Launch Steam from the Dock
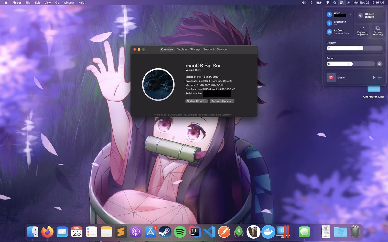 [165, 232]
